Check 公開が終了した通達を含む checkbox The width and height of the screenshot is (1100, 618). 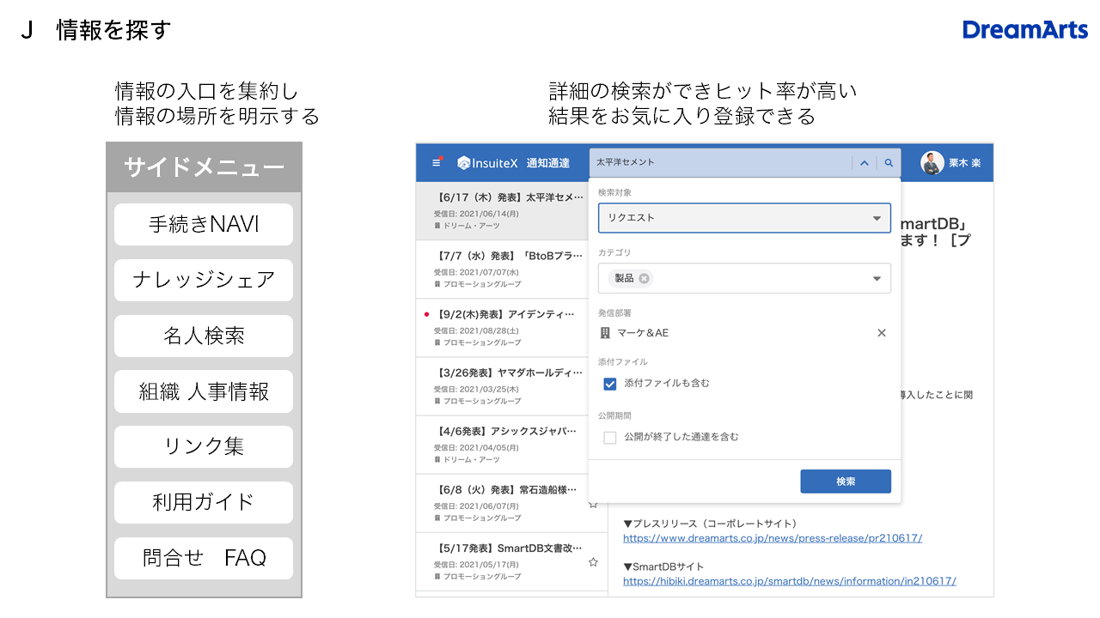[610, 438]
